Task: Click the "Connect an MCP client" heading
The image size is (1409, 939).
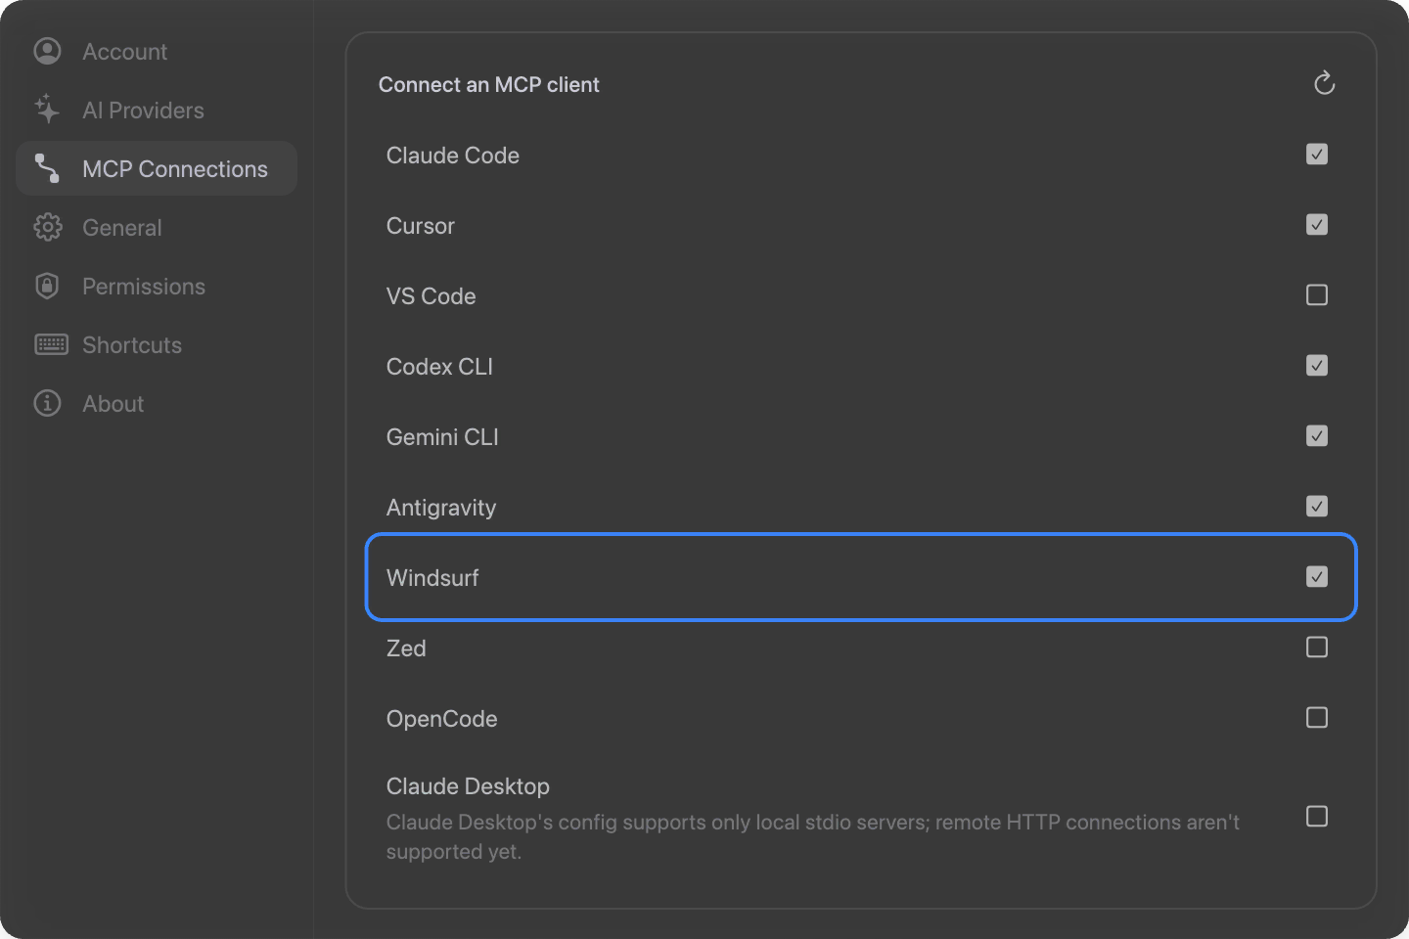Action: pyautogui.click(x=489, y=85)
